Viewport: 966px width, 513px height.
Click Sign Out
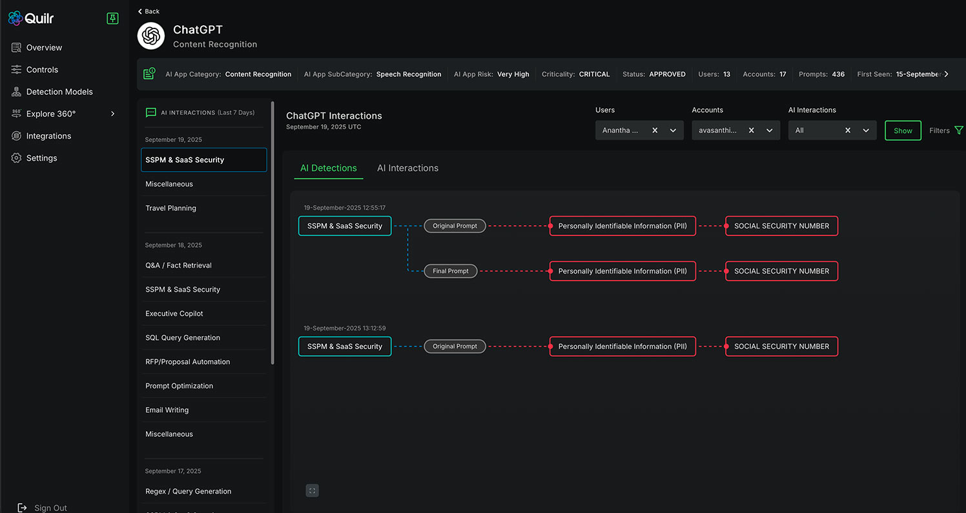coord(50,508)
